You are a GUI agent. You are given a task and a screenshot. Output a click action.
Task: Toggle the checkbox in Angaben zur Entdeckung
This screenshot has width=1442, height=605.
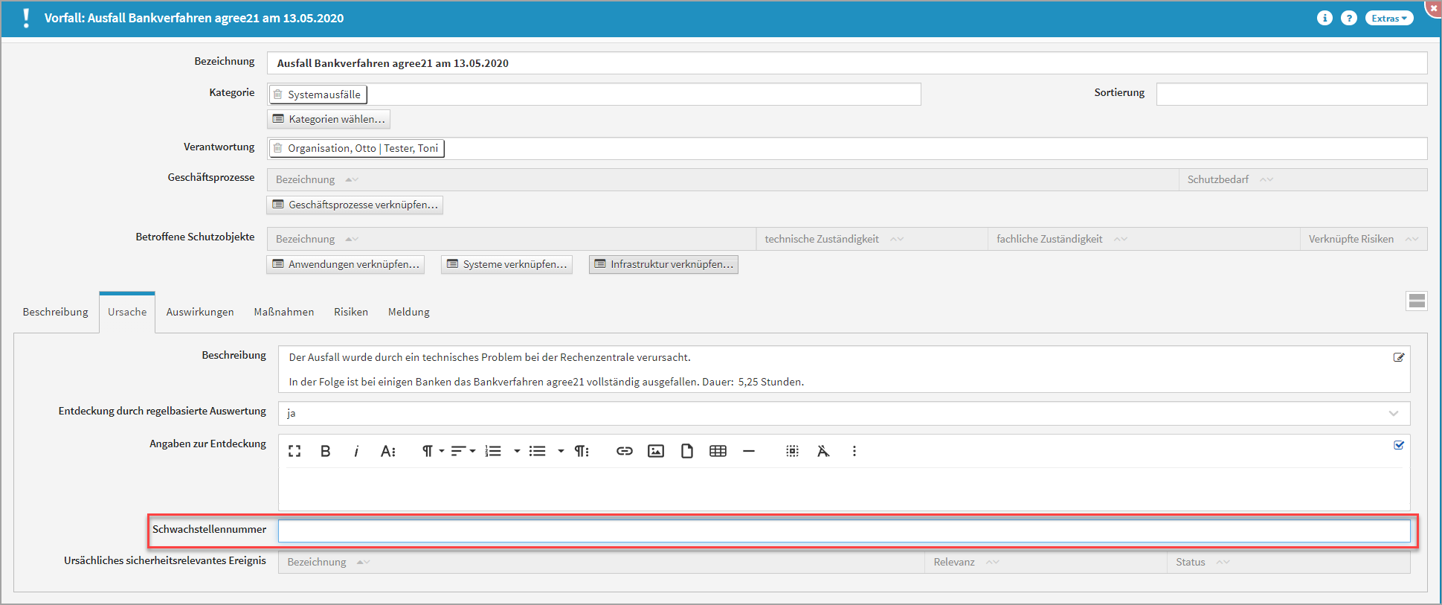[1398, 445]
